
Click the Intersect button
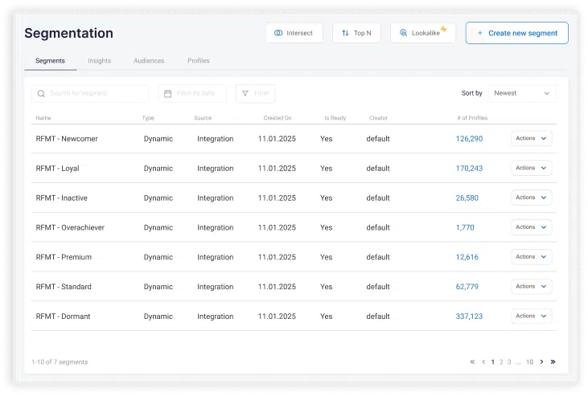point(294,33)
